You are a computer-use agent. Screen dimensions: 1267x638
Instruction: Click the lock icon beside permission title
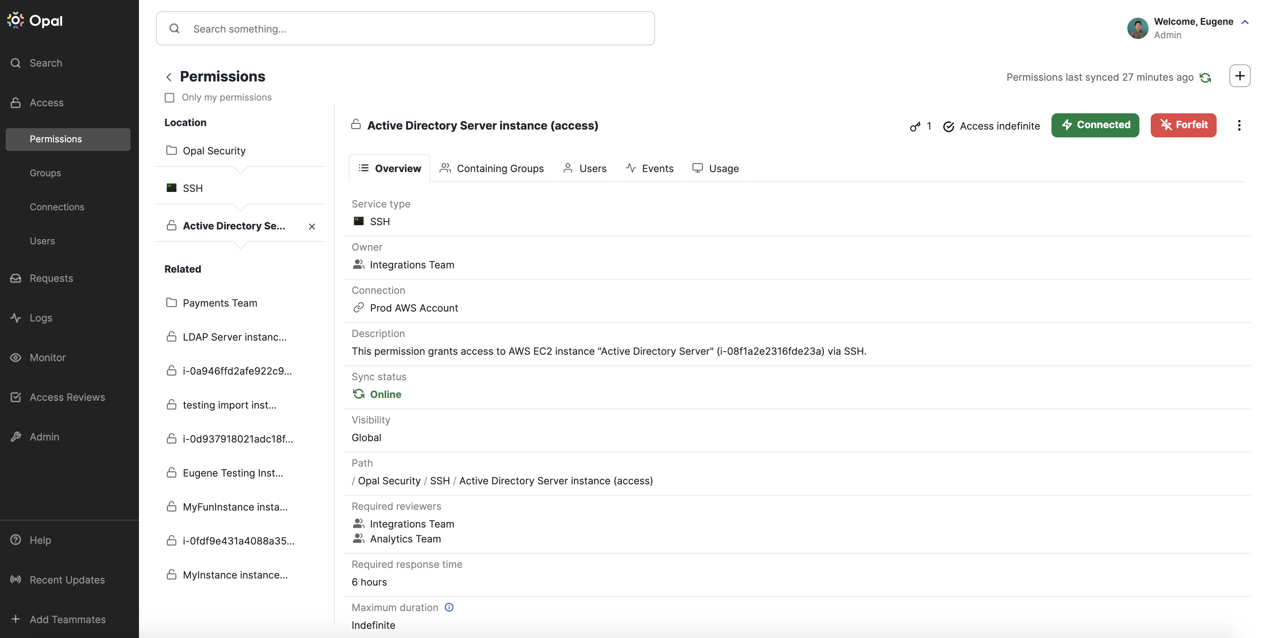click(x=356, y=124)
